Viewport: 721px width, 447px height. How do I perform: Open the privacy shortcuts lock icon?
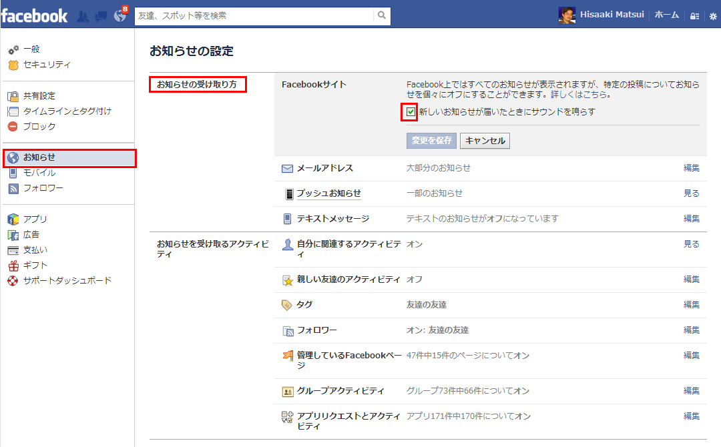pos(694,16)
